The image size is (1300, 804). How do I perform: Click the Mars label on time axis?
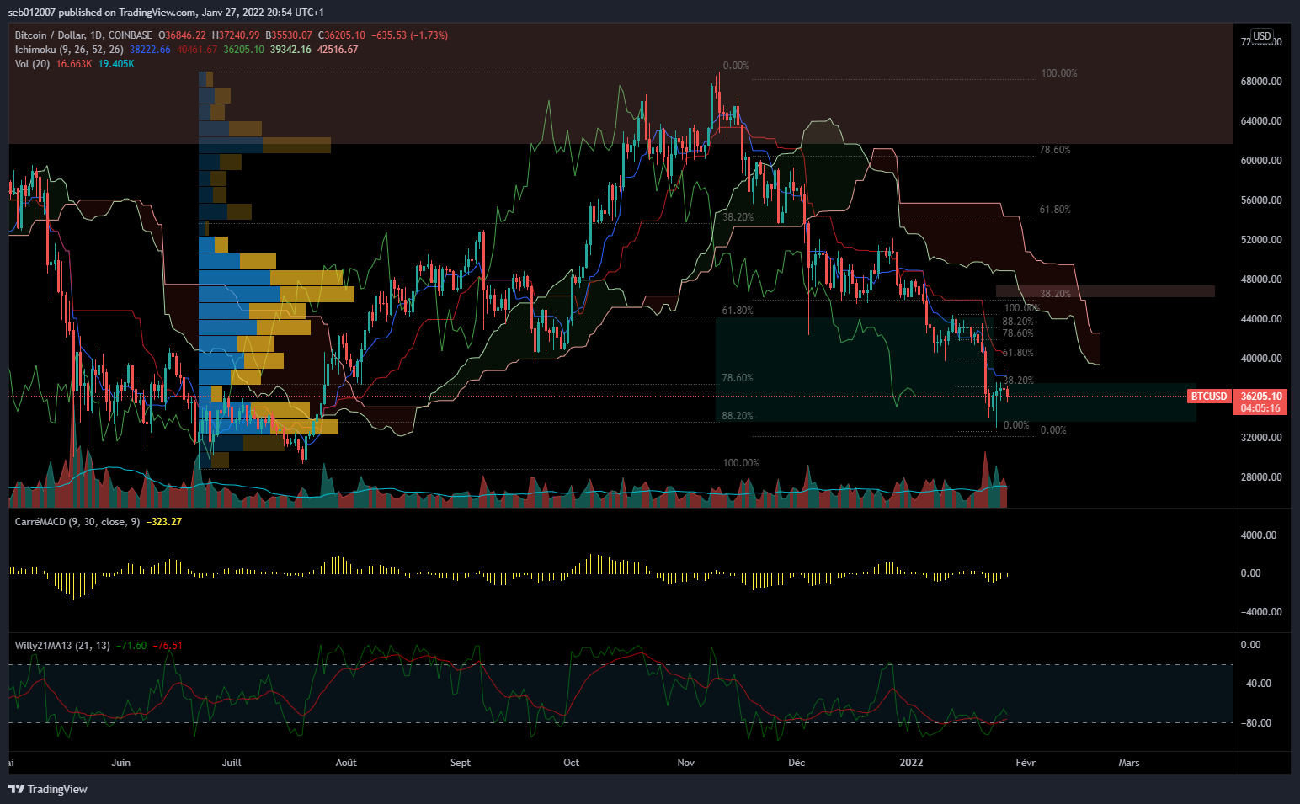coord(1128,763)
